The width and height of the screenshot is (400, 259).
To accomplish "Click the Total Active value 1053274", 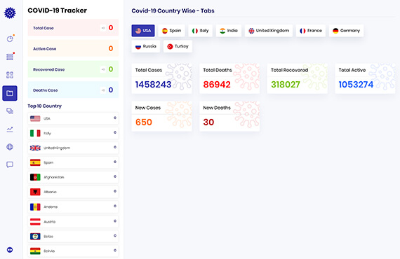I will (356, 85).
